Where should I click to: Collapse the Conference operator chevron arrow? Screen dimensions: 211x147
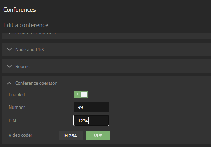[x=9, y=83]
